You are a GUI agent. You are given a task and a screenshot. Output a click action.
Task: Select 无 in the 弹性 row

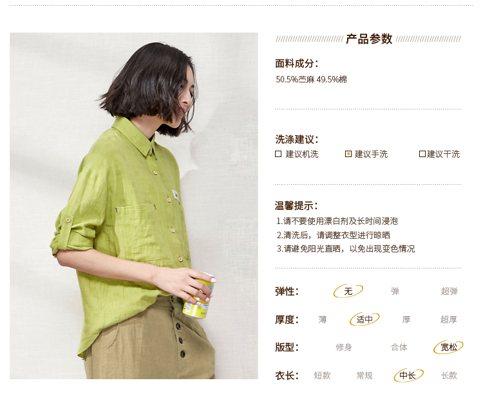click(348, 291)
